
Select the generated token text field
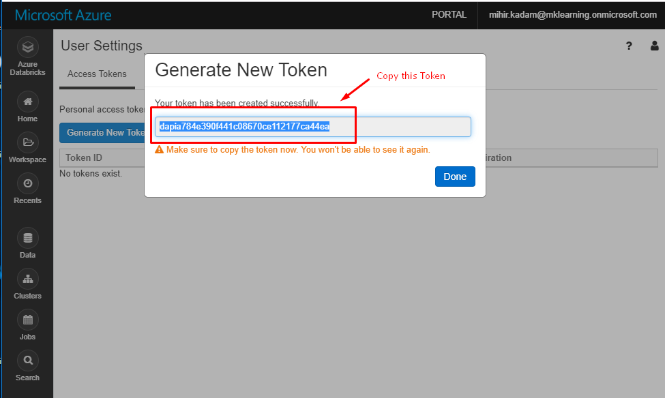312,127
